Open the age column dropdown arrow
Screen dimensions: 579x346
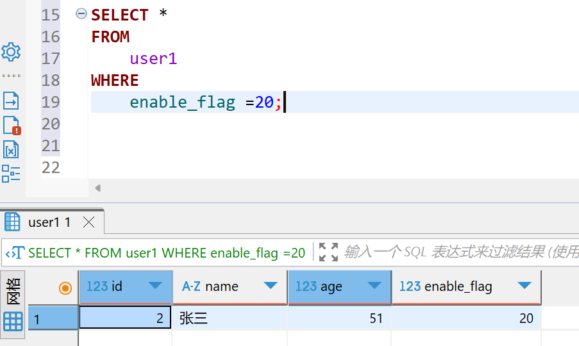pos(374,286)
